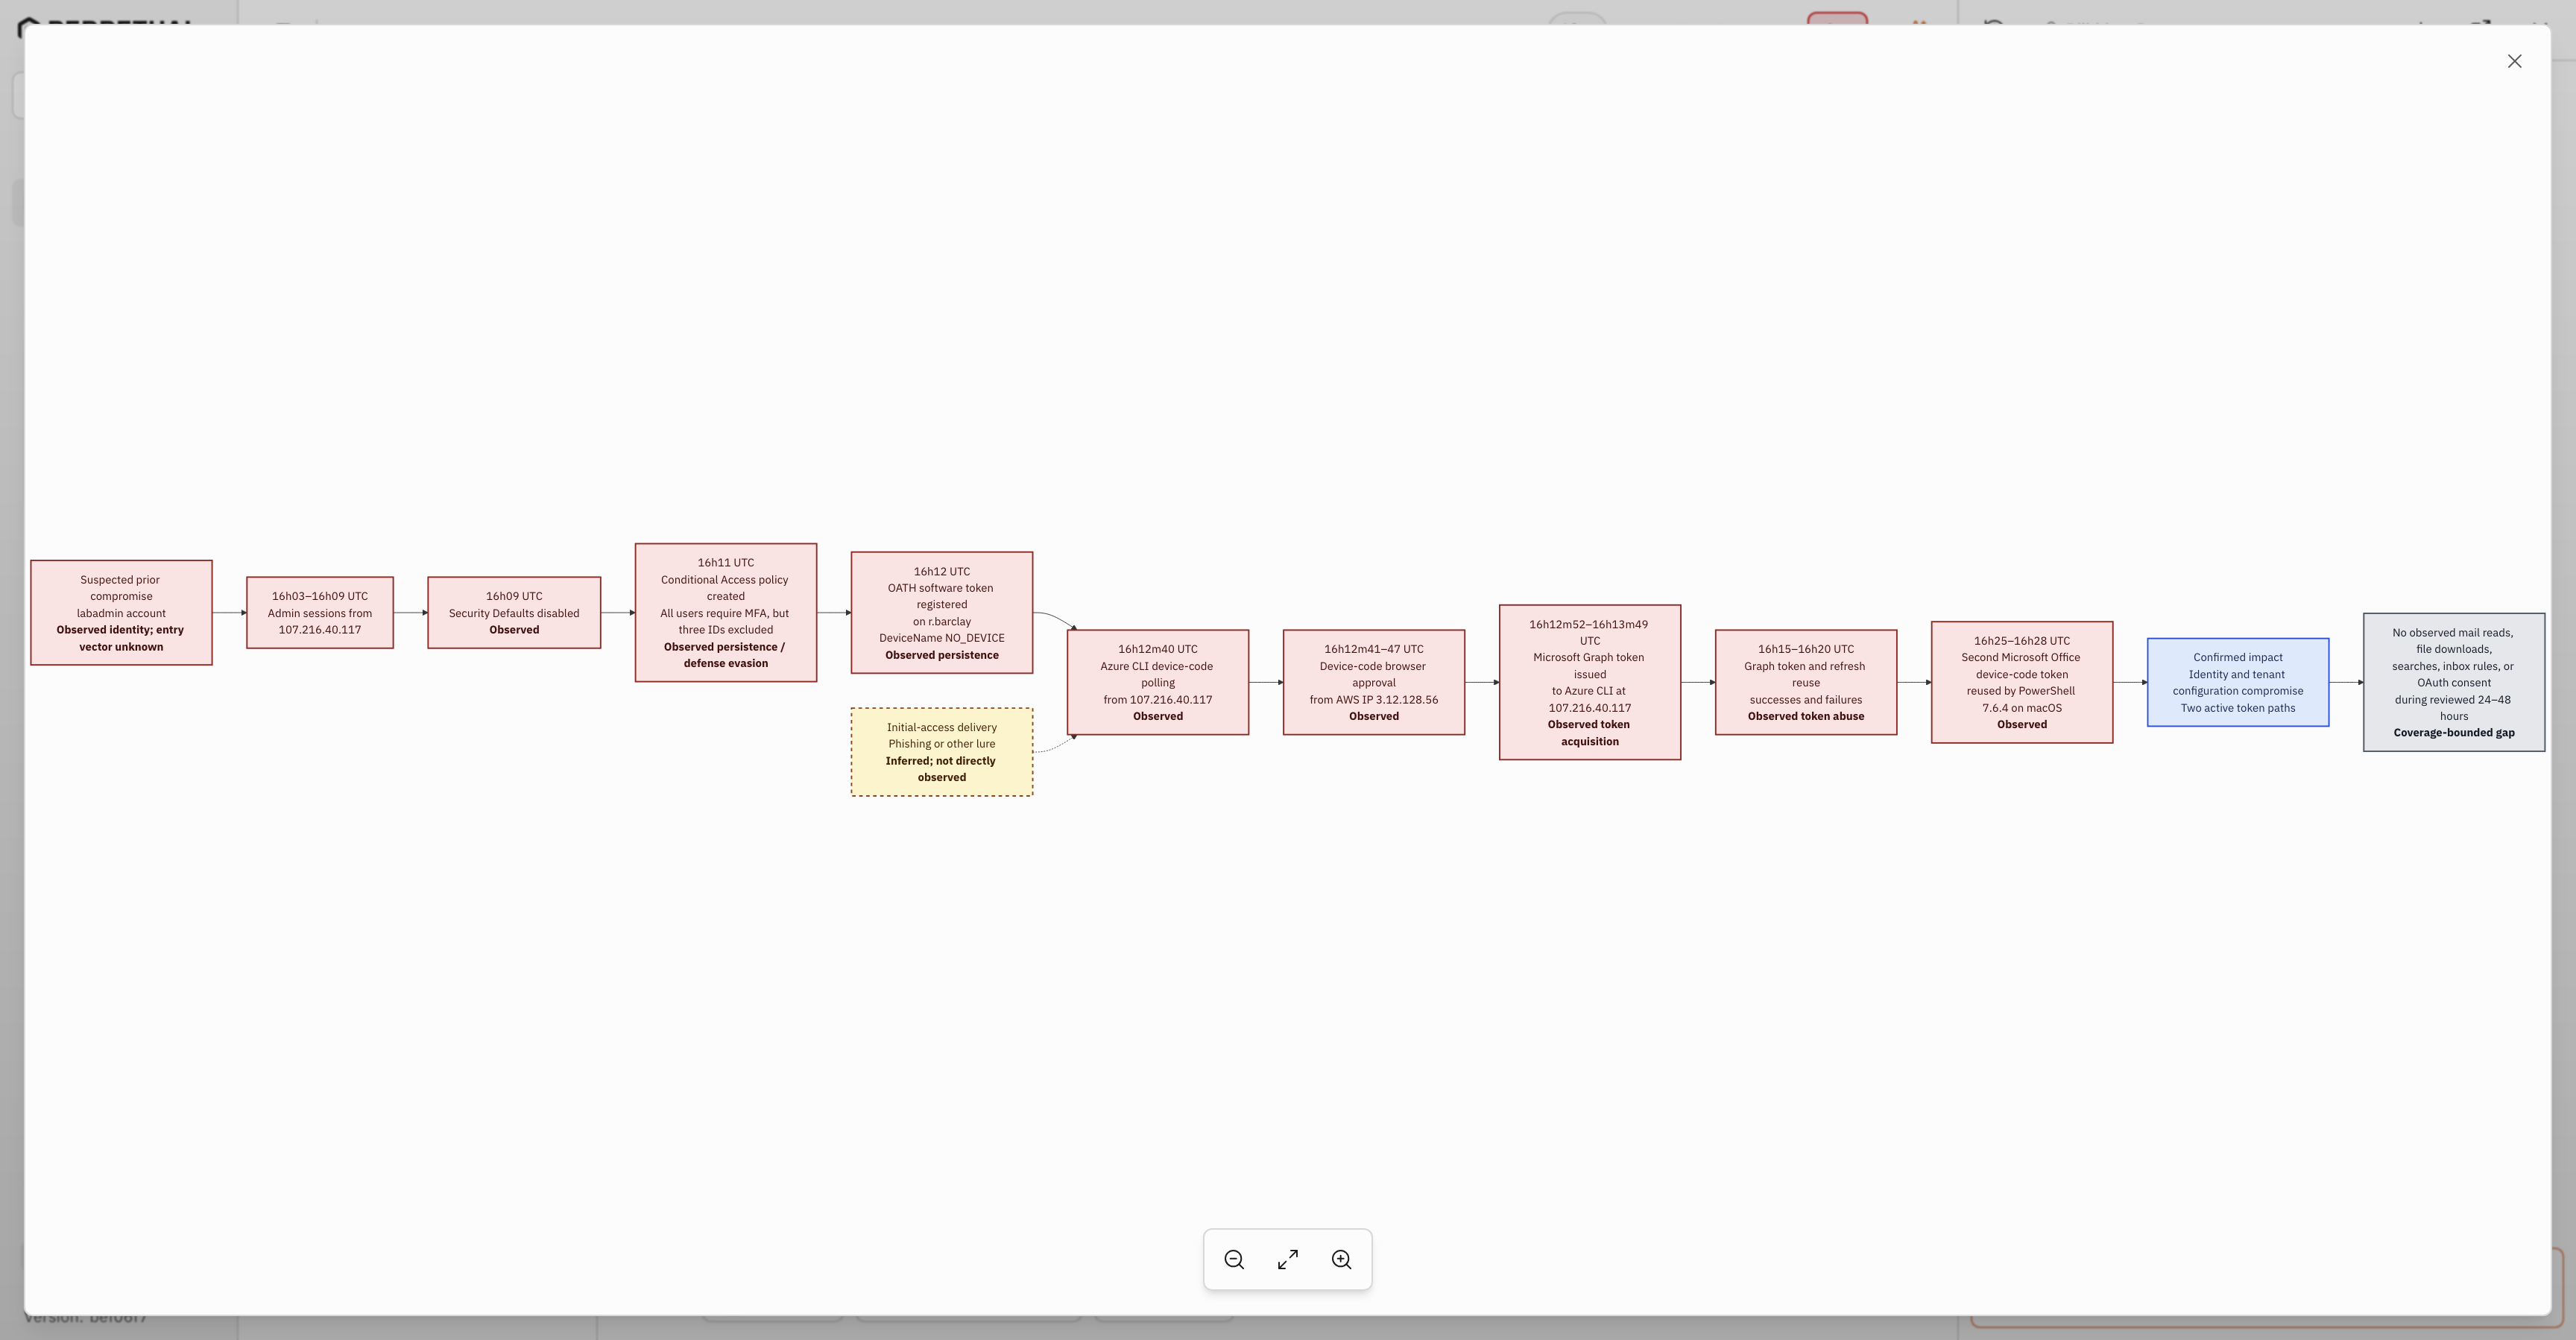Viewport: 2576px width, 1340px height.
Task: Select the yellow 'Initial-access delivery' node
Action: pyautogui.click(x=942, y=752)
